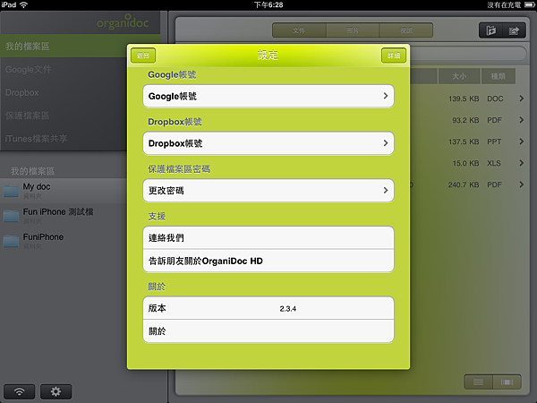Sort files by the 大小 column header
The height and width of the screenshot is (403, 537).
(459, 76)
